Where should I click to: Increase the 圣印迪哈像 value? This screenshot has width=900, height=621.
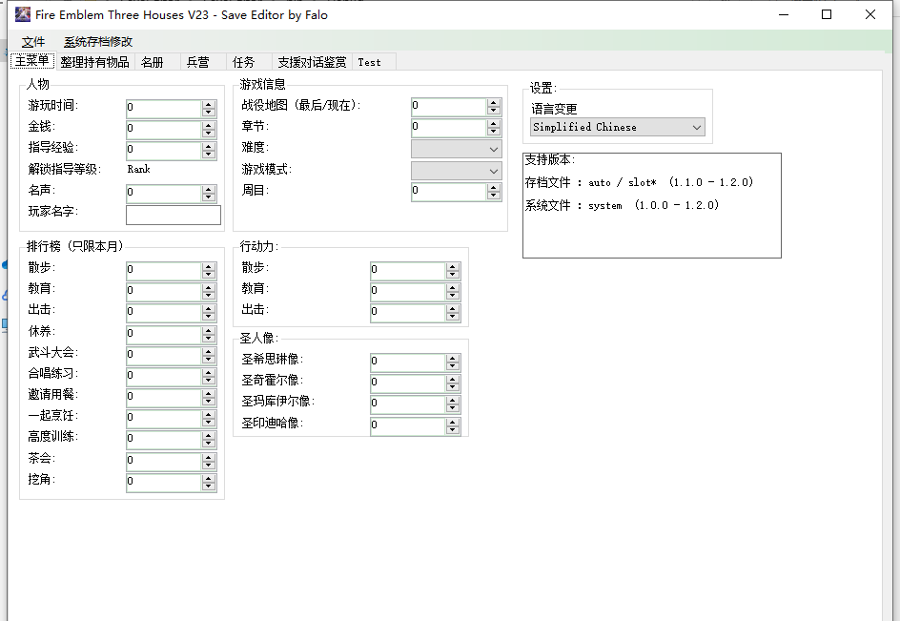(453, 422)
